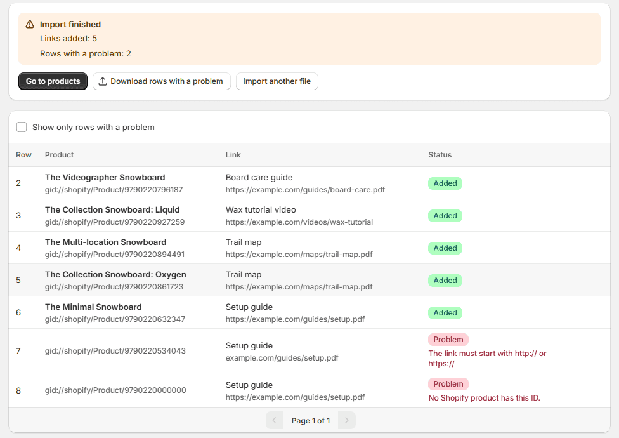619x438 pixels.
Task: Enable Show only rows with a problem
Action: click(22, 127)
